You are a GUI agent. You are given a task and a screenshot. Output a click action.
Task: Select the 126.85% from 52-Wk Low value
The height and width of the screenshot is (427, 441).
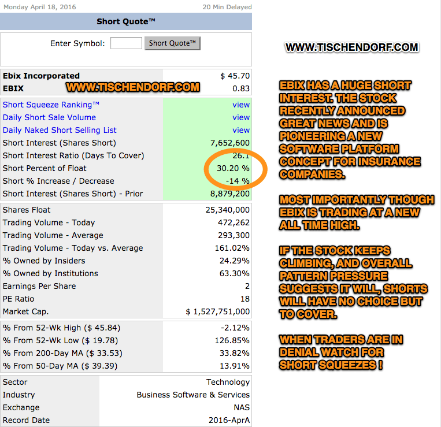(232, 340)
